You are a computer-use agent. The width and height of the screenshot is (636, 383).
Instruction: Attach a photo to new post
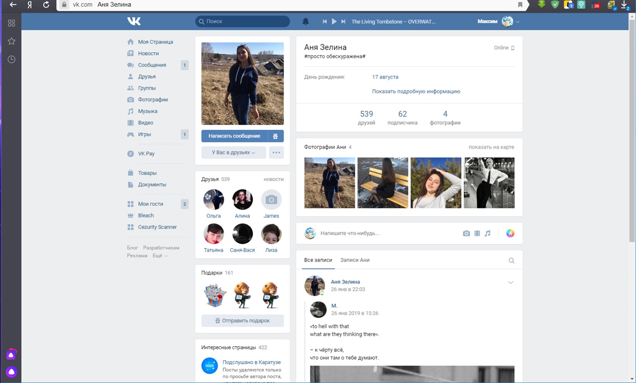tap(466, 233)
